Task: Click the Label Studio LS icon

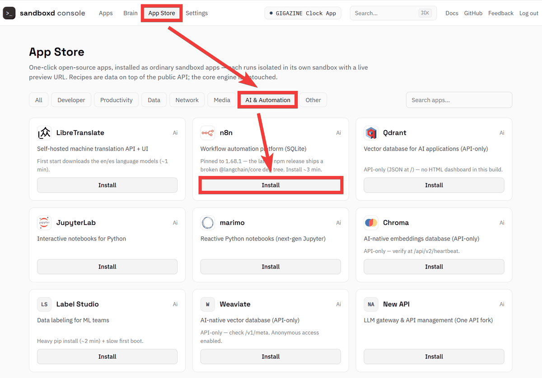Action: tap(44, 304)
